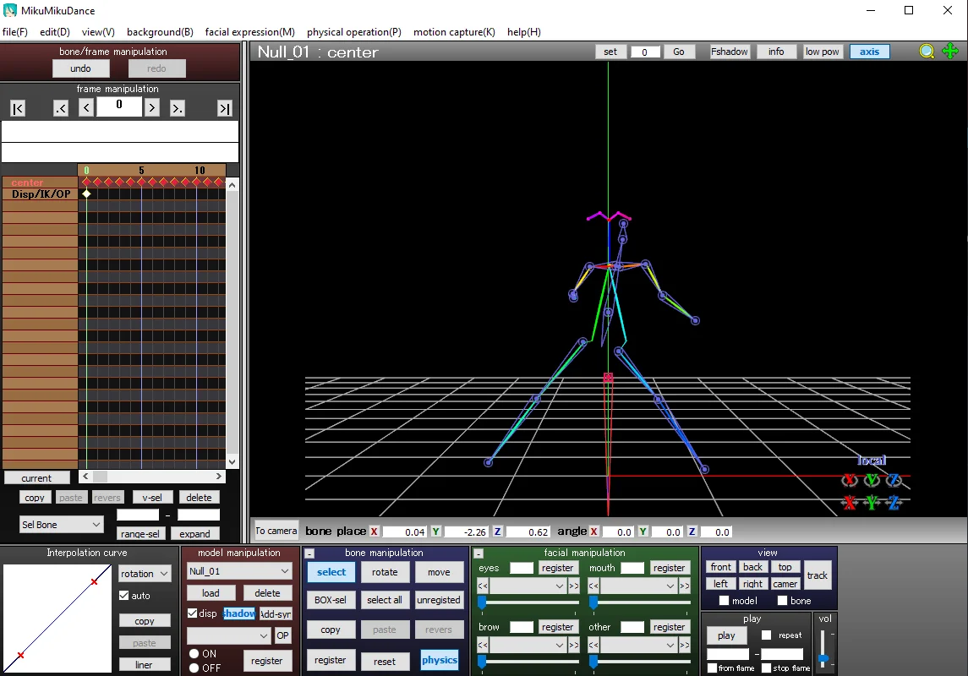Screen dimensions: 968x676
Task: Open the other morph dropdown
Action: [x=638, y=646]
